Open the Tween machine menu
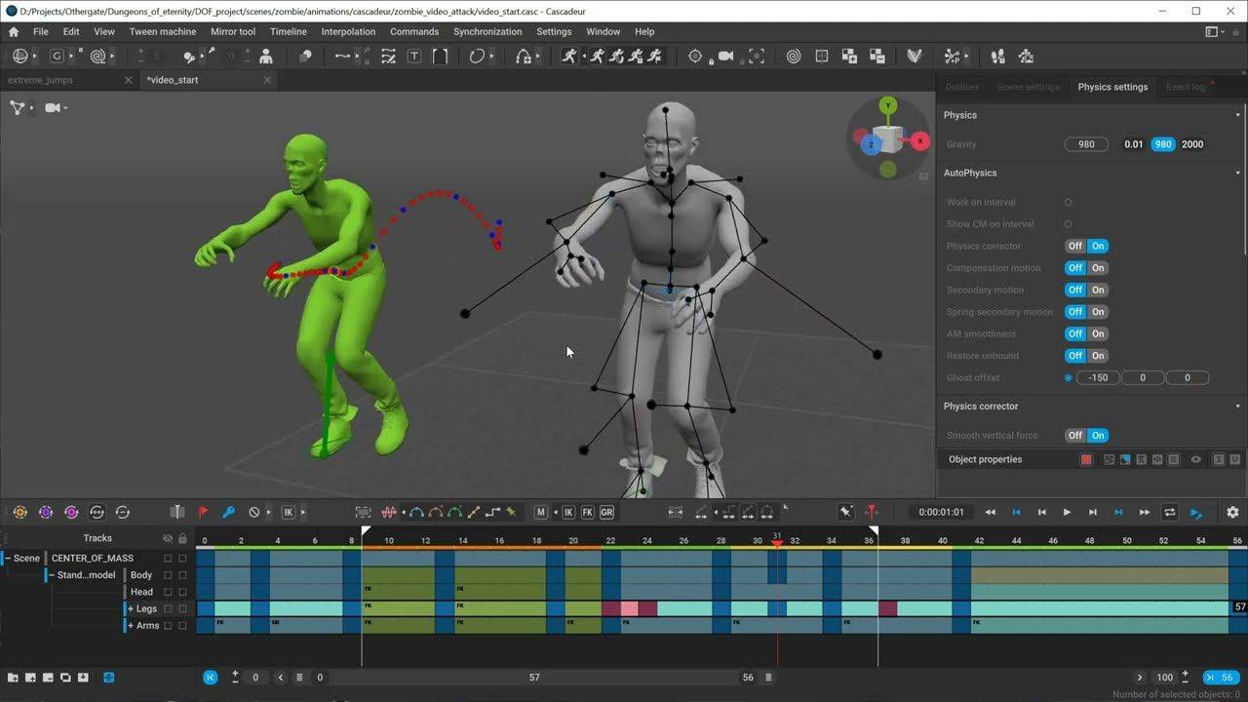The width and height of the screenshot is (1248, 702). tap(163, 31)
